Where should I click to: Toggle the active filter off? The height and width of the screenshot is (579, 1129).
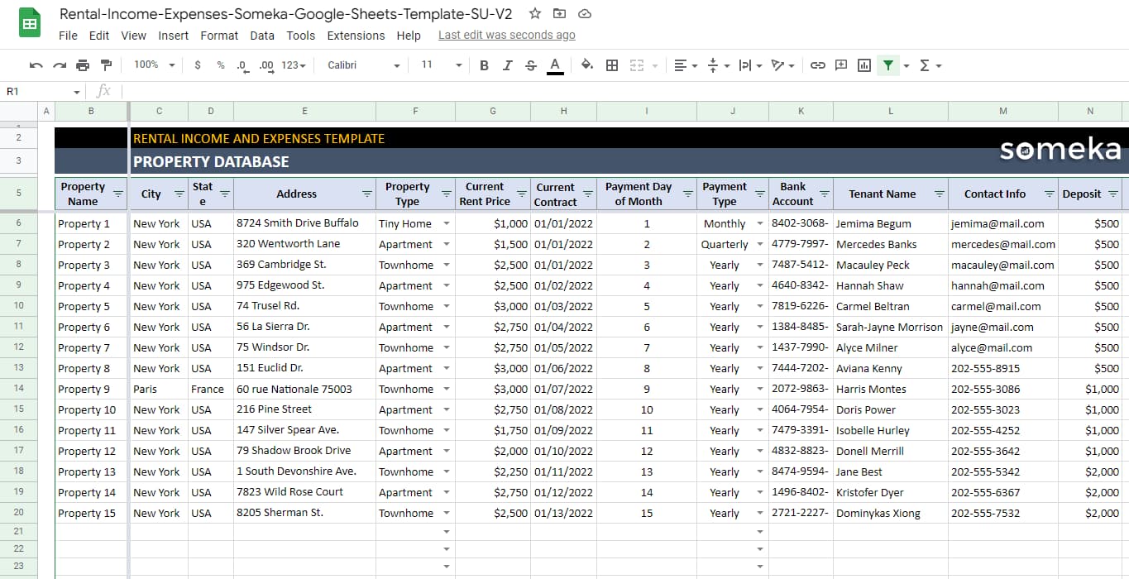tap(887, 65)
